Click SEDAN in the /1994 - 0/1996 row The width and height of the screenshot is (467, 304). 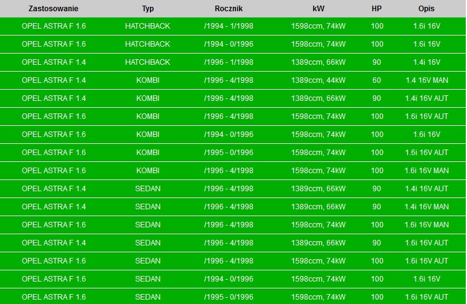click(x=148, y=279)
